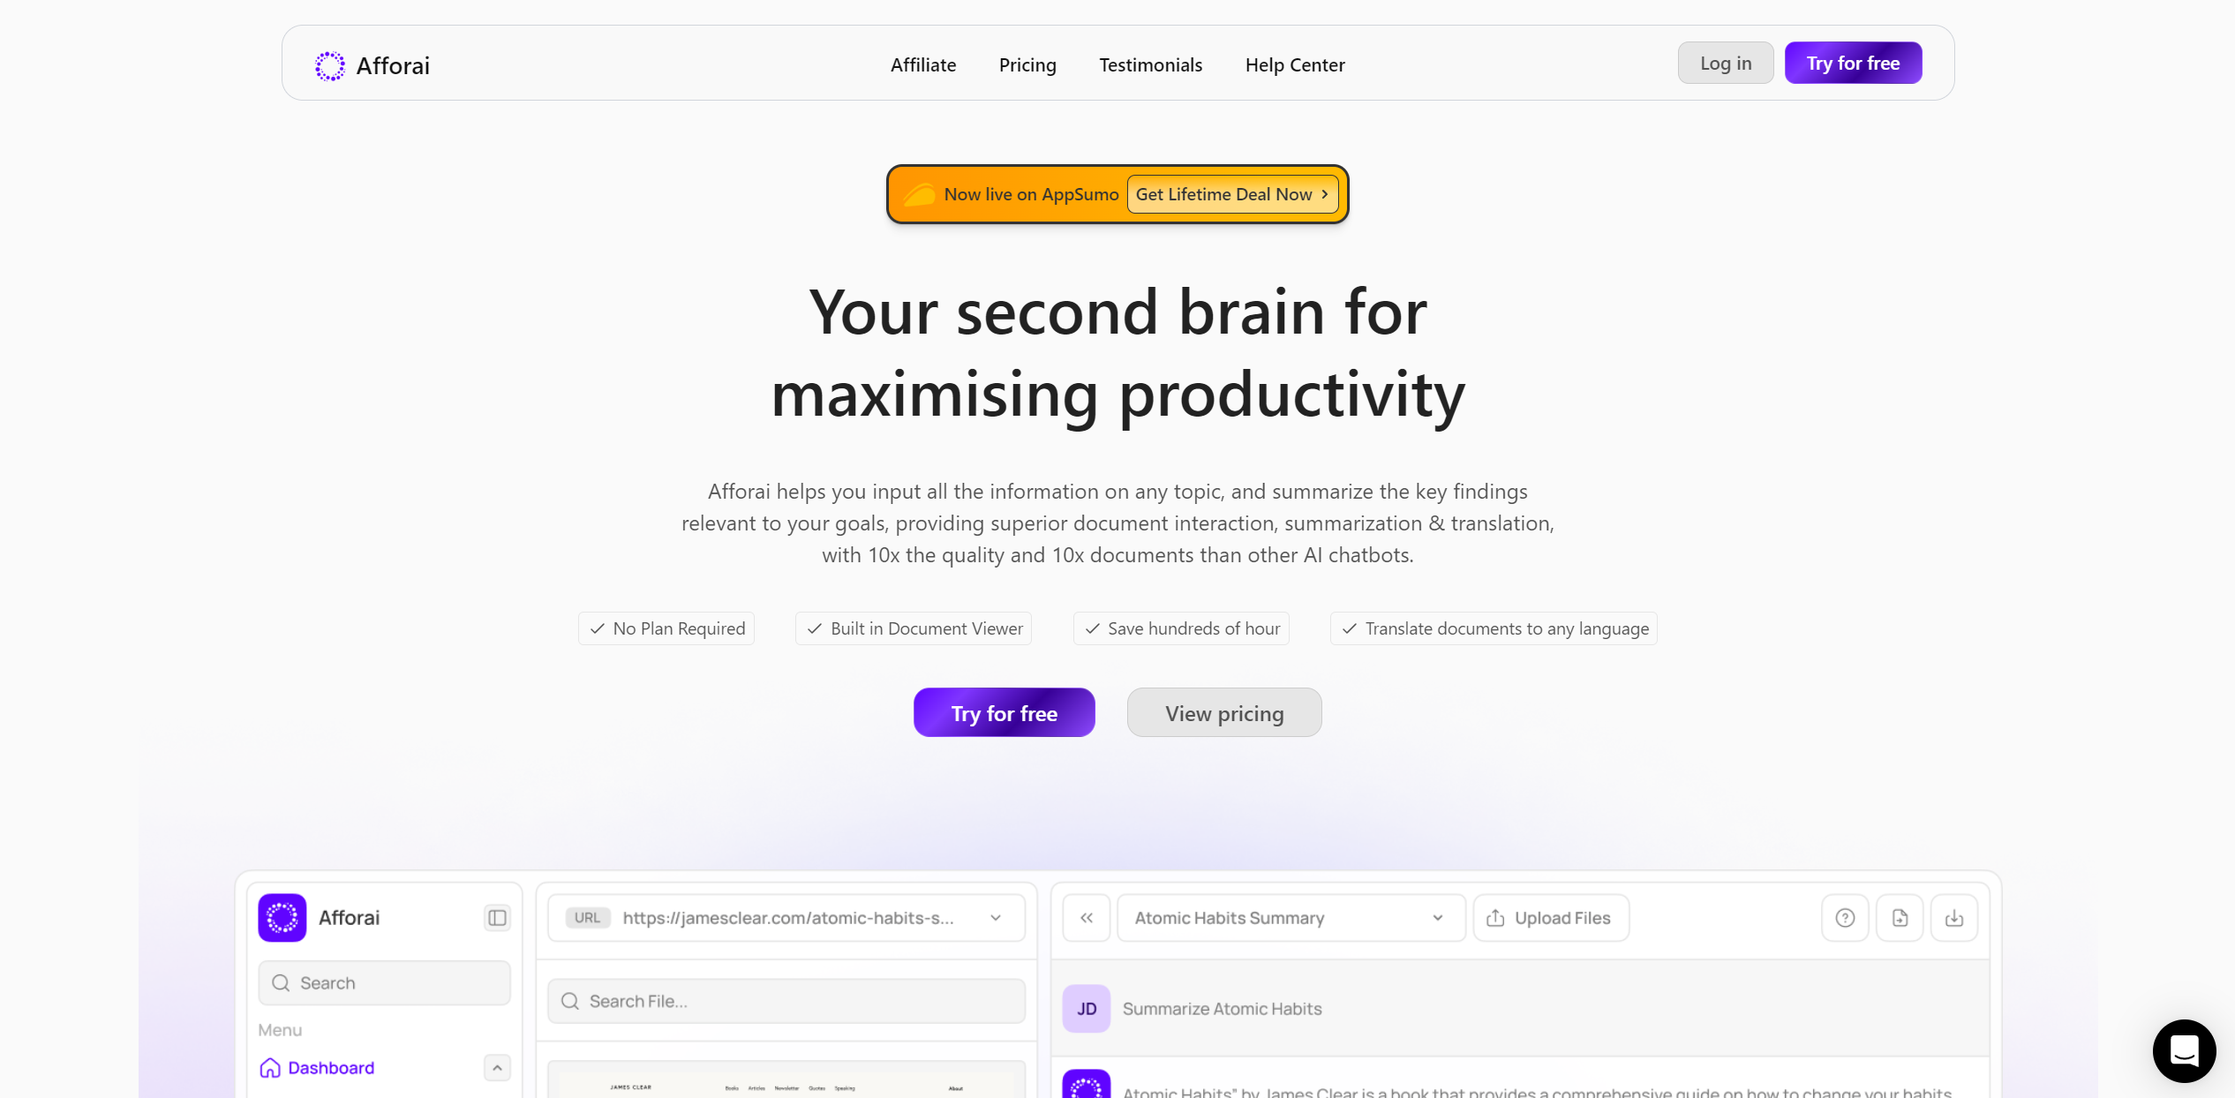Click the Afforai logo icon in sidebar
2235x1098 pixels.
click(282, 917)
